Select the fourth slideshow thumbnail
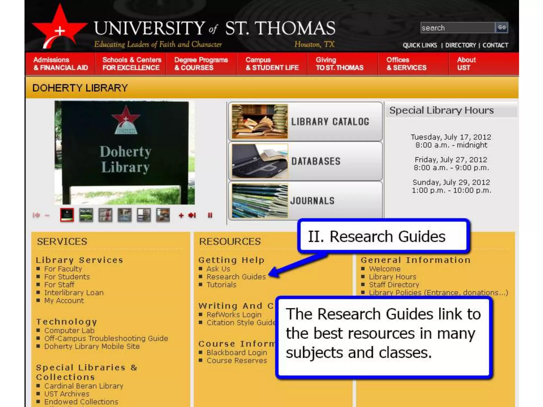Screen dimensions: 543x407 coord(125,215)
